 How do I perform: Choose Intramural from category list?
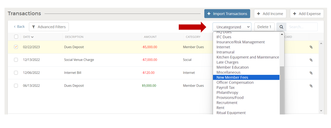(x=246, y=52)
